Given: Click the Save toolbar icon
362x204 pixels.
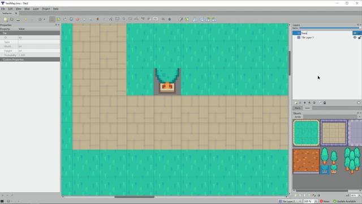Looking at the screenshot, I should (x=18, y=19).
